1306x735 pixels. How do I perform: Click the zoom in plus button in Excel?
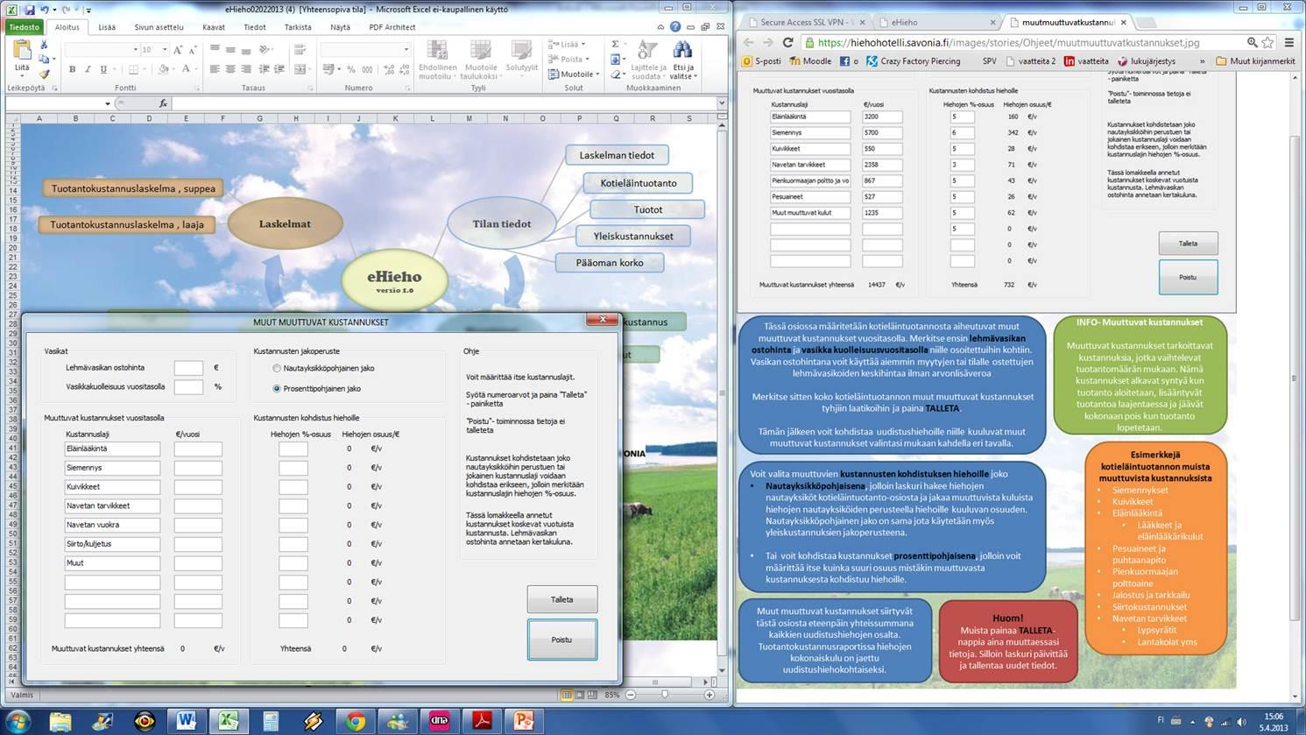point(709,695)
